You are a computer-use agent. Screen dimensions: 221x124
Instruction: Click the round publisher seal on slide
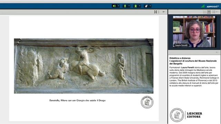[147, 102]
